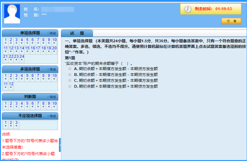The width and height of the screenshot is (247, 161).
Task: Click the clock icon beside remaining time
Action: 188,9
